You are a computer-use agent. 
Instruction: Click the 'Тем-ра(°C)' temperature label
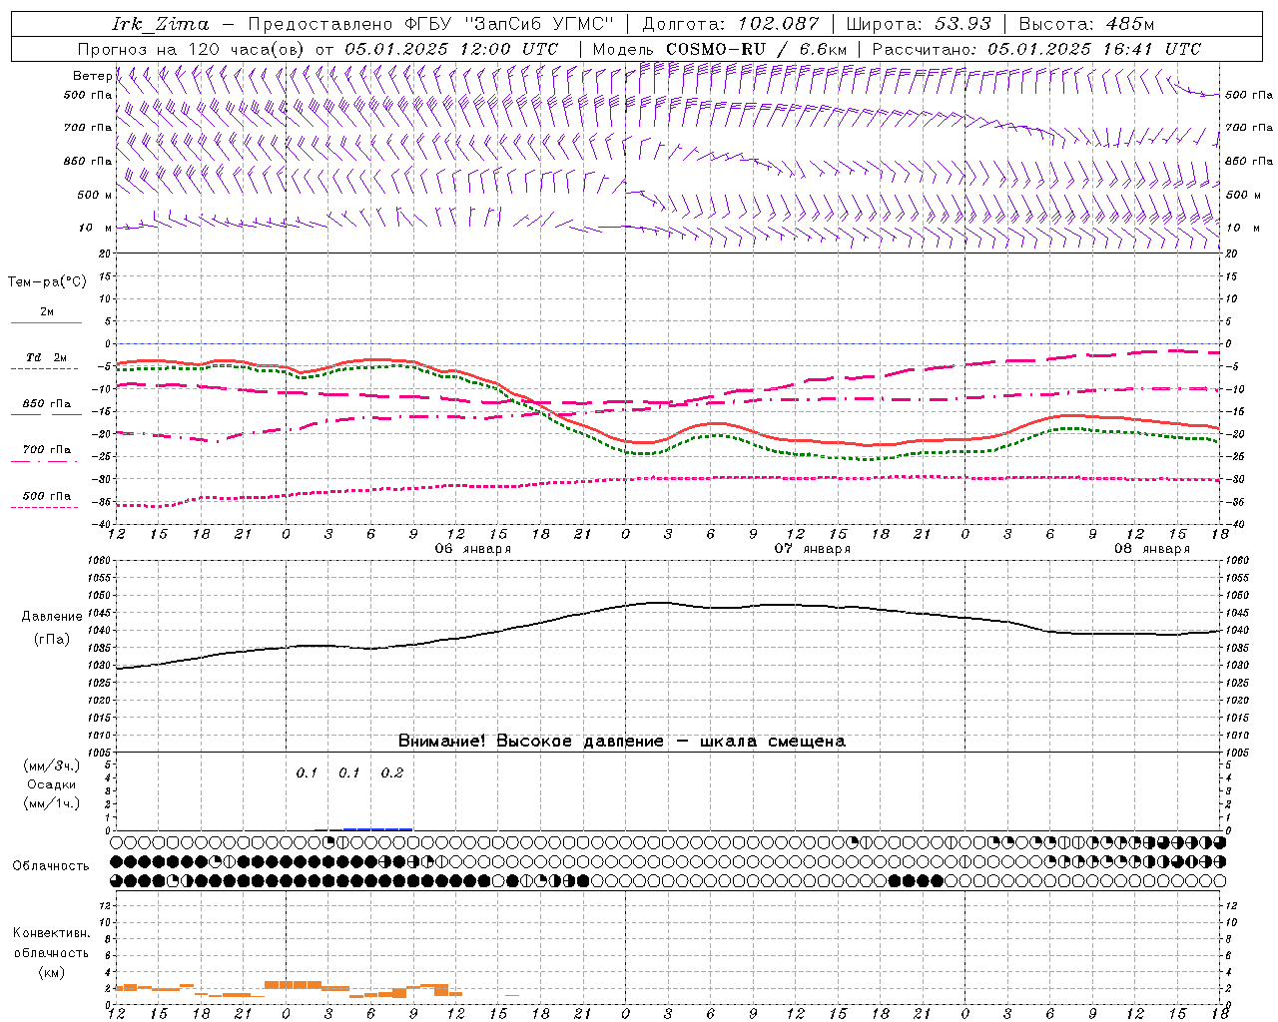[47, 282]
